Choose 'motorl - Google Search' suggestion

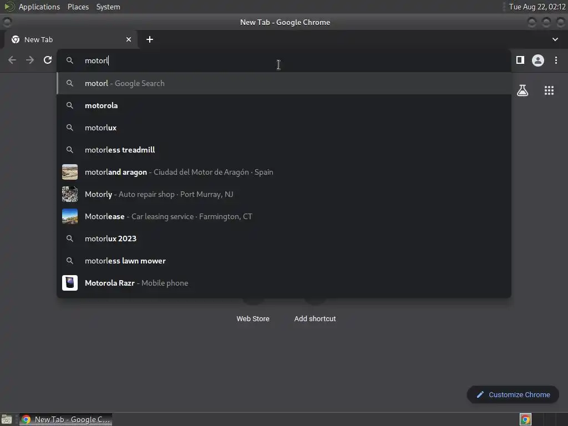(284, 83)
